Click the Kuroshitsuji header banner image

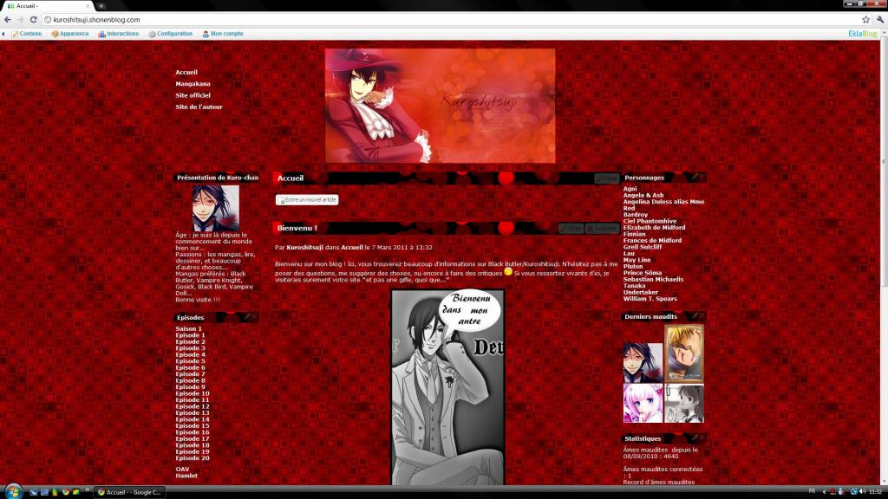click(x=440, y=106)
